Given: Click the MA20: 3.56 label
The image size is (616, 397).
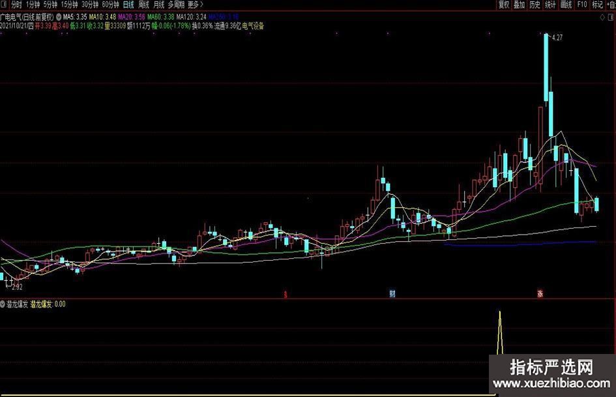Looking at the screenshot, I should [x=132, y=17].
